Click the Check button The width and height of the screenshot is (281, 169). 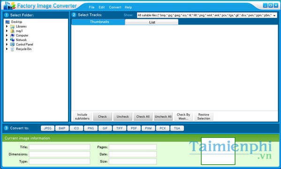(x=103, y=117)
